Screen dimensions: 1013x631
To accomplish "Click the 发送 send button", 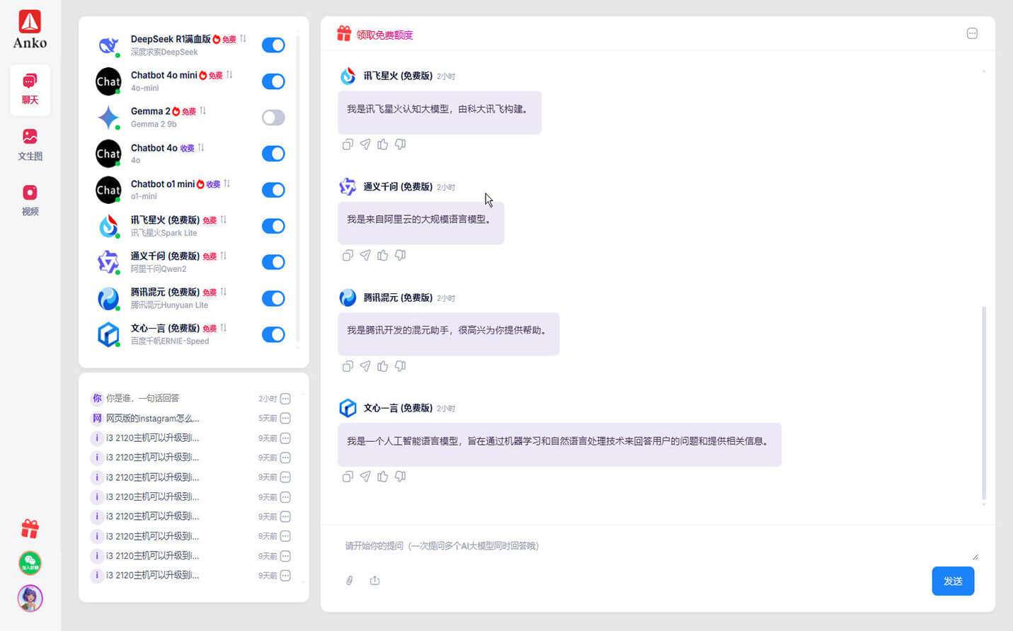I will tap(953, 581).
